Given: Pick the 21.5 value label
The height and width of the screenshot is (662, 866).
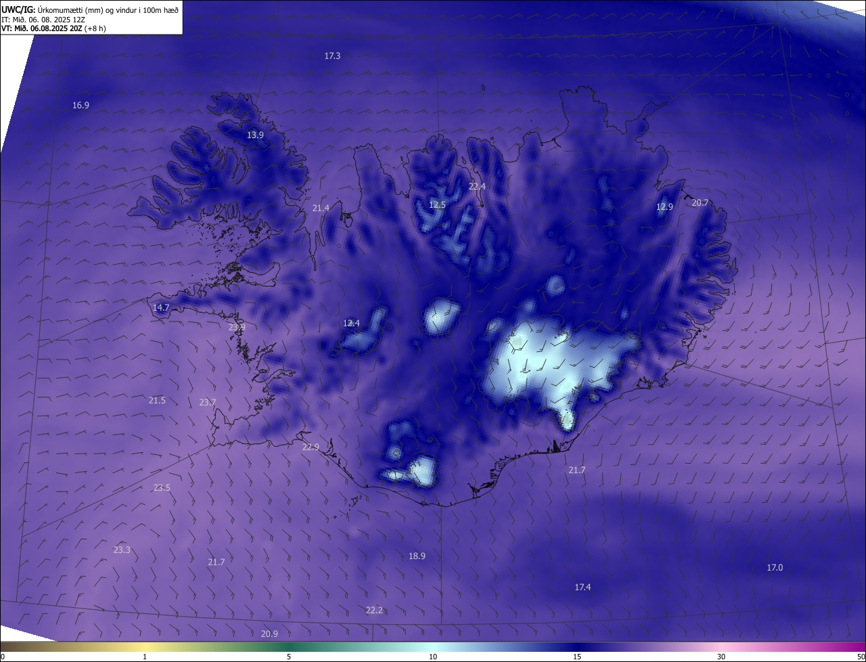Looking at the screenshot, I should [x=157, y=401].
